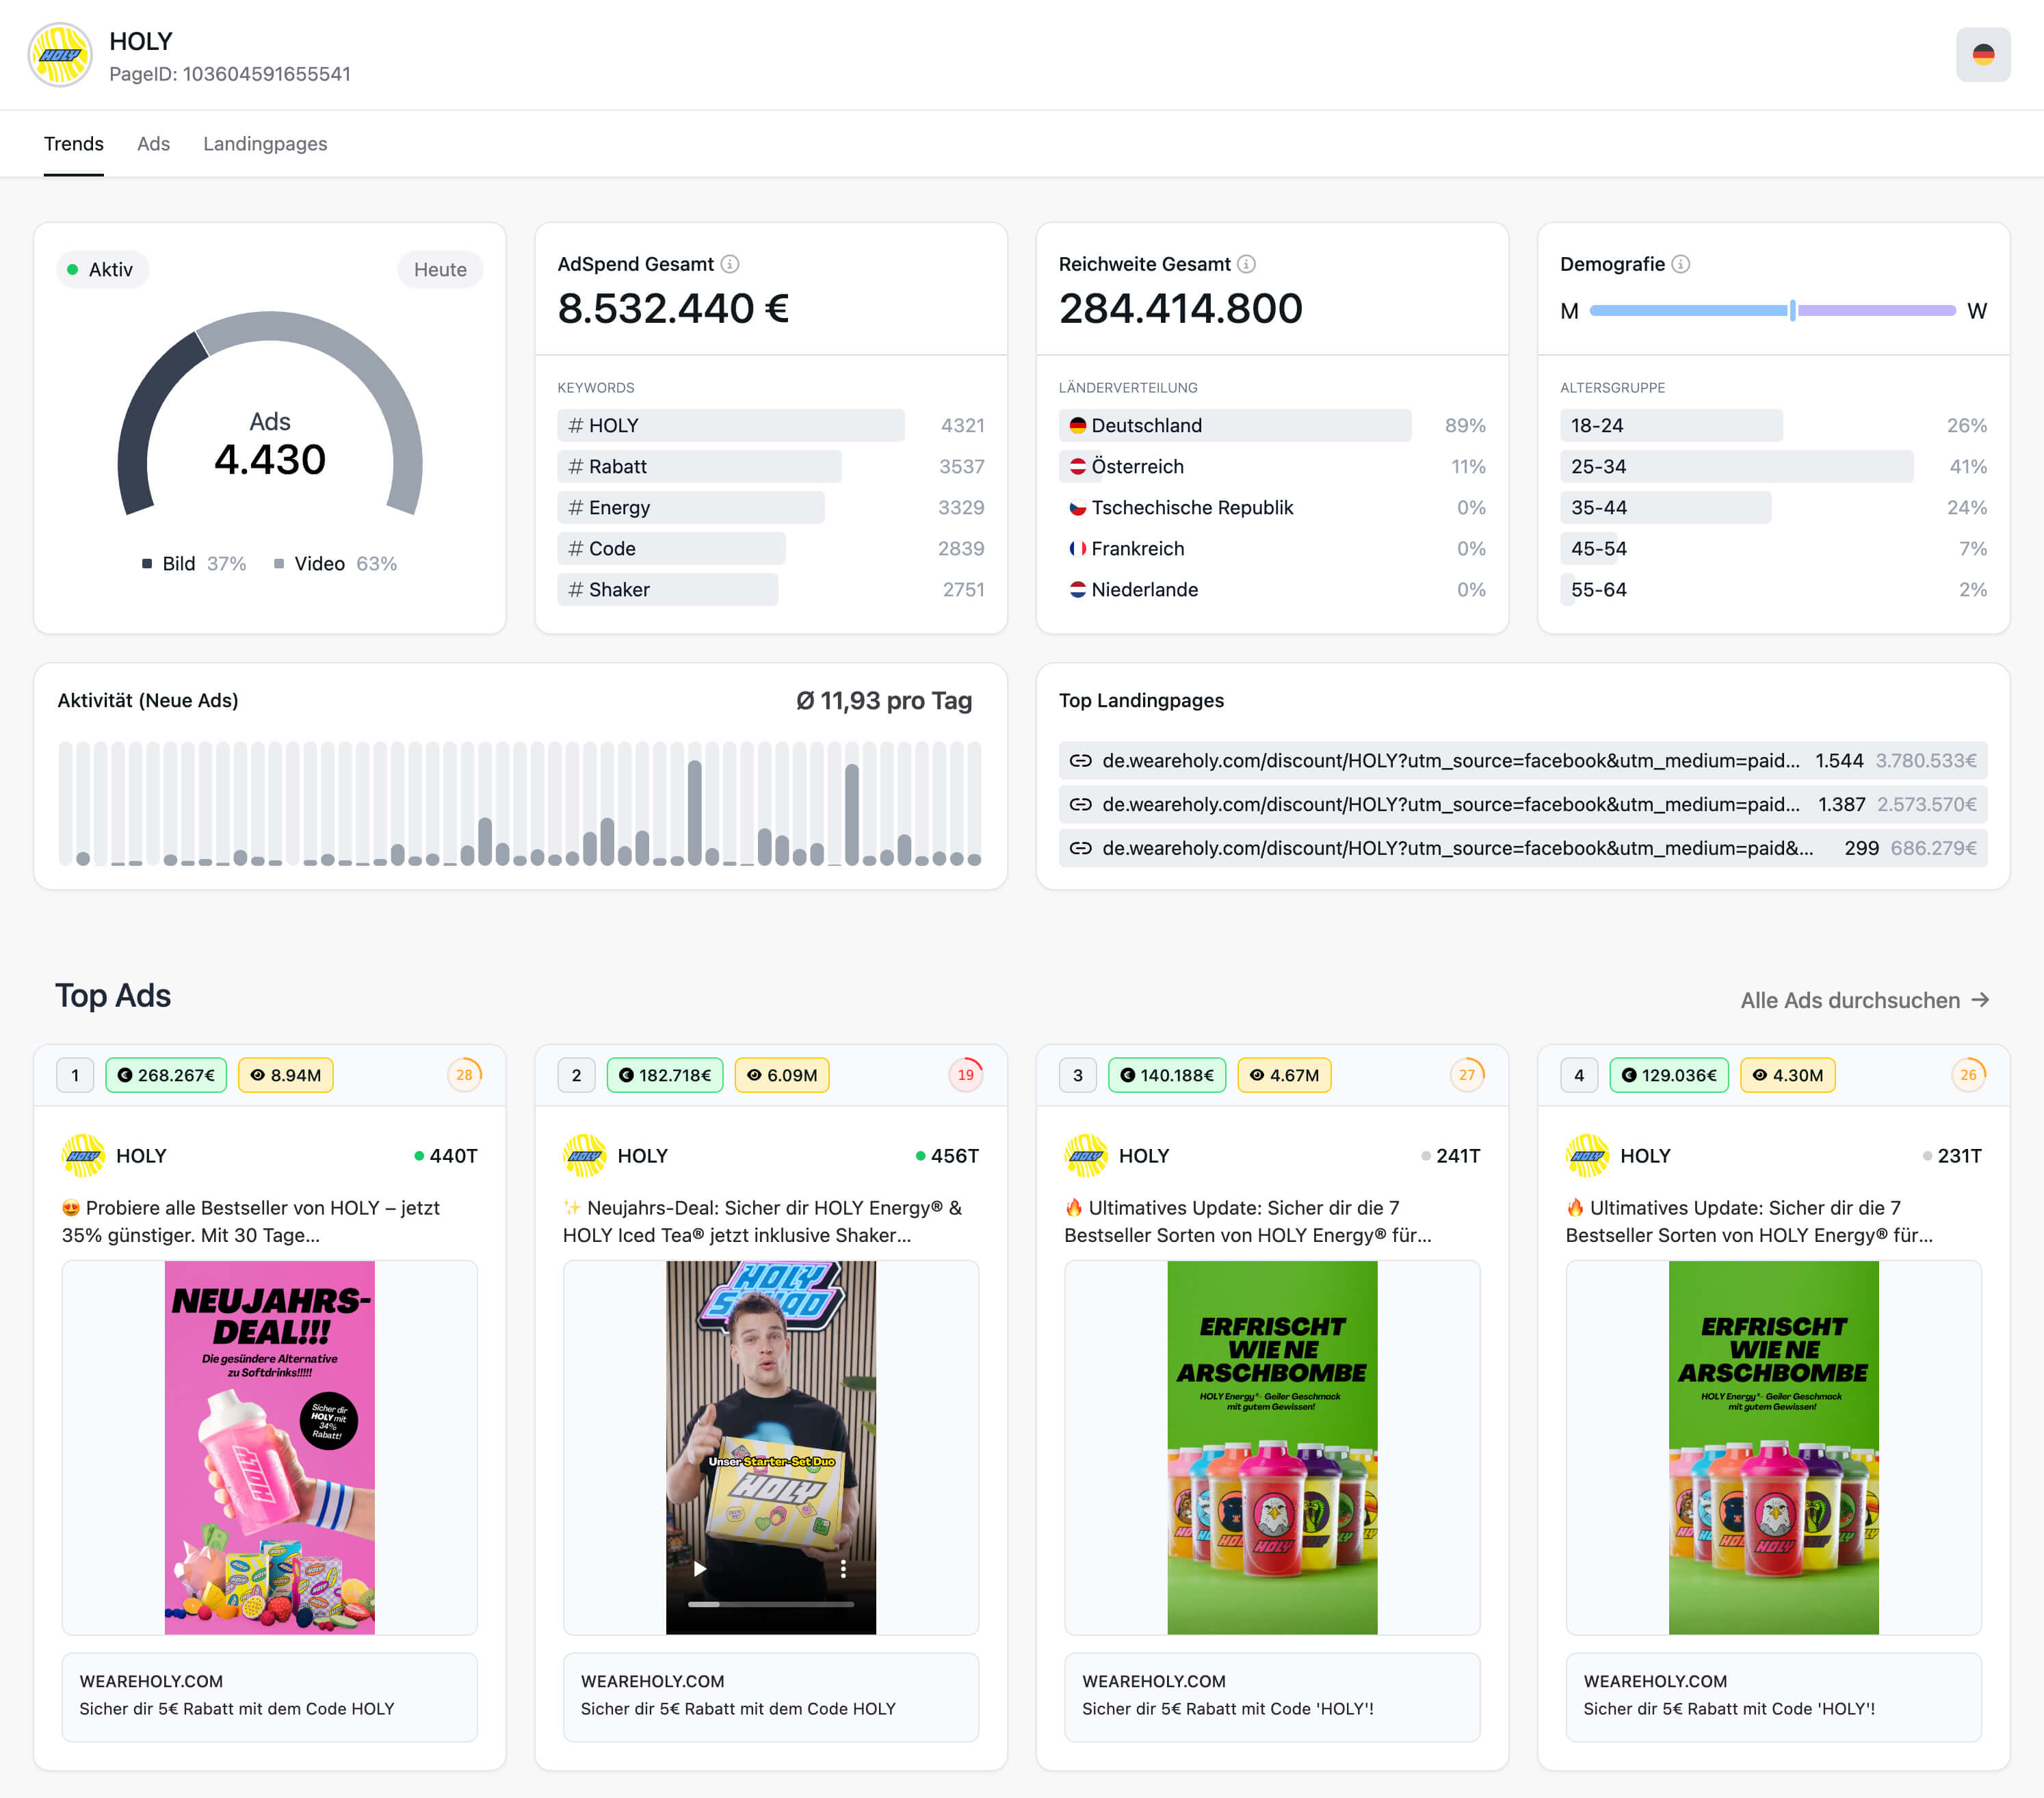Show info tooltip for Reichweite Gesamt
This screenshot has width=2044, height=1798.
(1246, 264)
